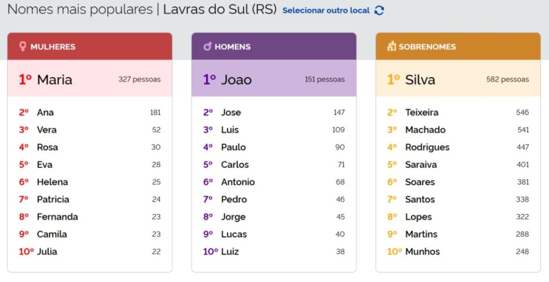Click the family icon in Sobrenomes header

pyautogui.click(x=391, y=47)
